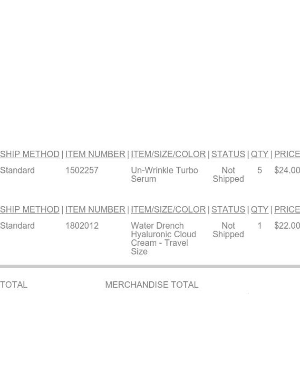
Task: Click the Un-Wrinkle Turbo Serum item name
Action: (164, 175)
